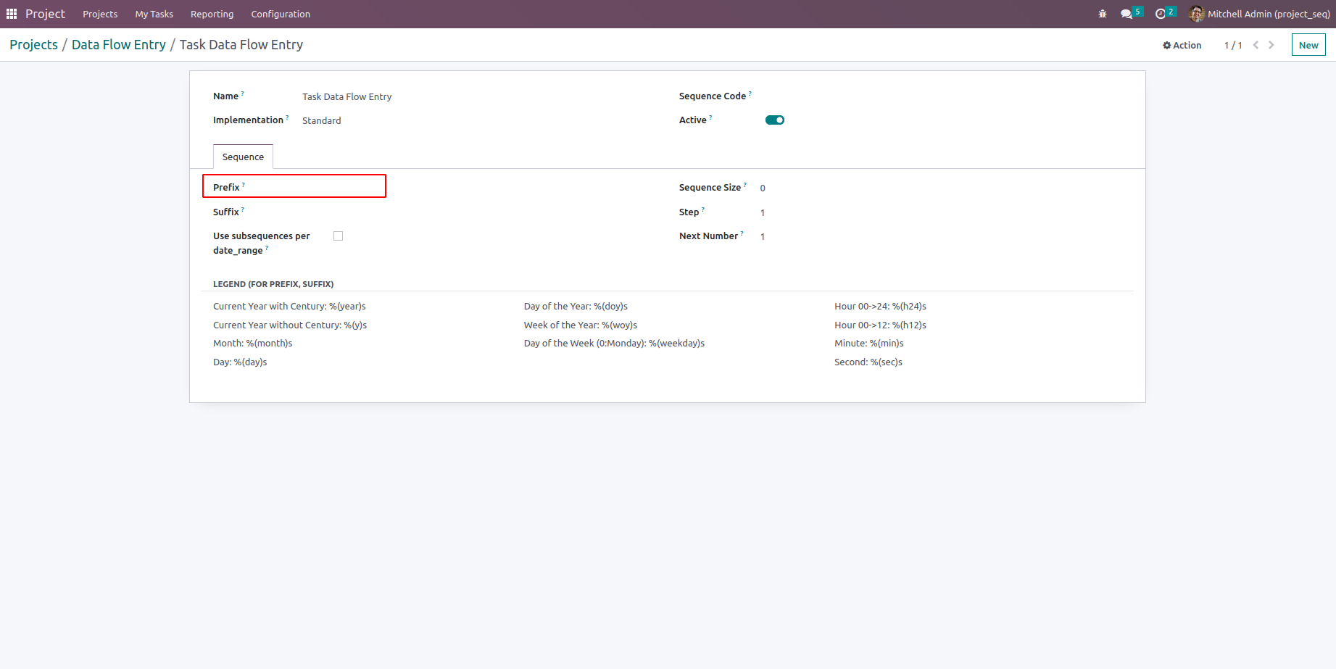Image resolution: width=1336 pixels, height=669 pixels.
Task: Click 'Week of the Year: %(woy)s' text
Action: click(x=581, y=325)
